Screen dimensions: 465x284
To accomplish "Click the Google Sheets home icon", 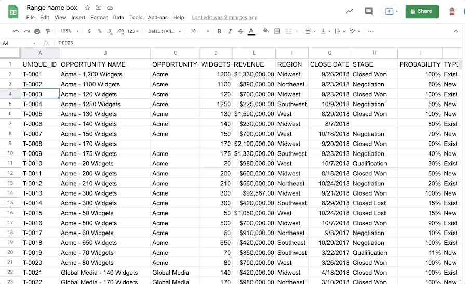I will (x=13, y=12).
